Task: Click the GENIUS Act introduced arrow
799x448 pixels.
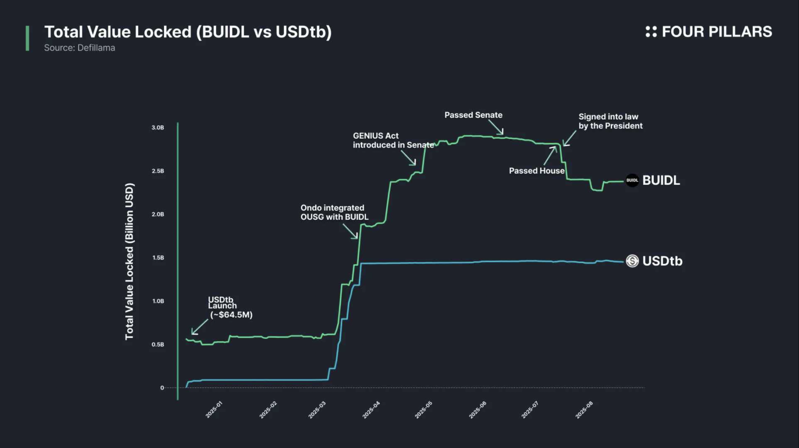Action: coord(408,158)
